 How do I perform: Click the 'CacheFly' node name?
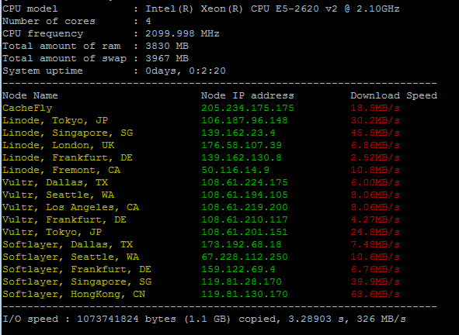click(27, 108)
